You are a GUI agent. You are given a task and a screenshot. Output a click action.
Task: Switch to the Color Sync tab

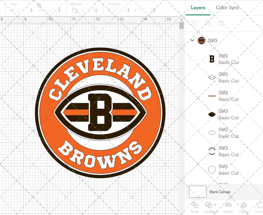coord(227,8)
